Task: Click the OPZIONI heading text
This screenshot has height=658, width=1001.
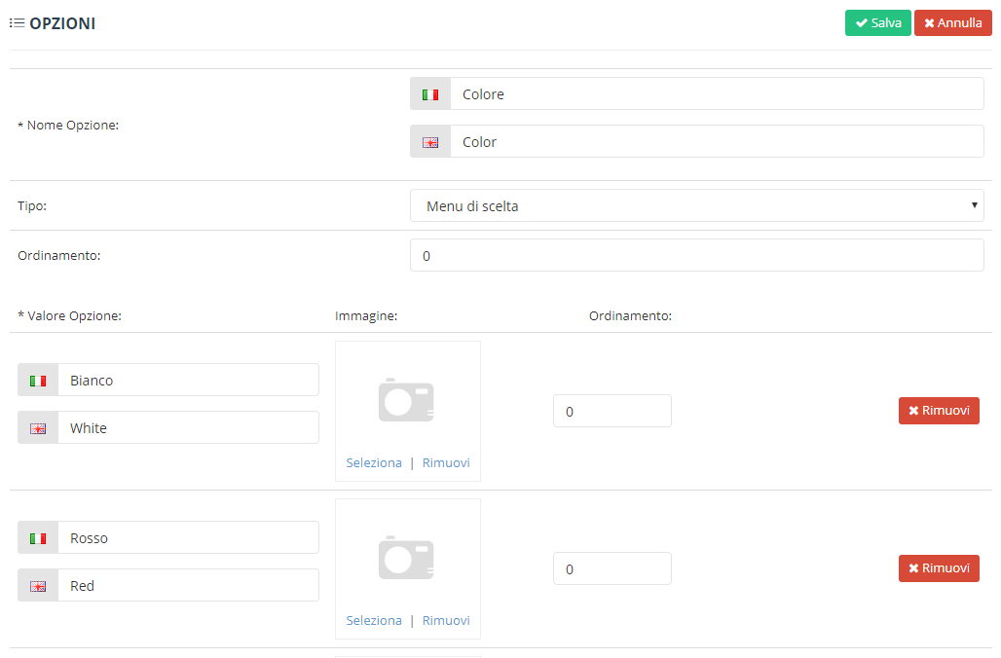Action: point(62,23)
